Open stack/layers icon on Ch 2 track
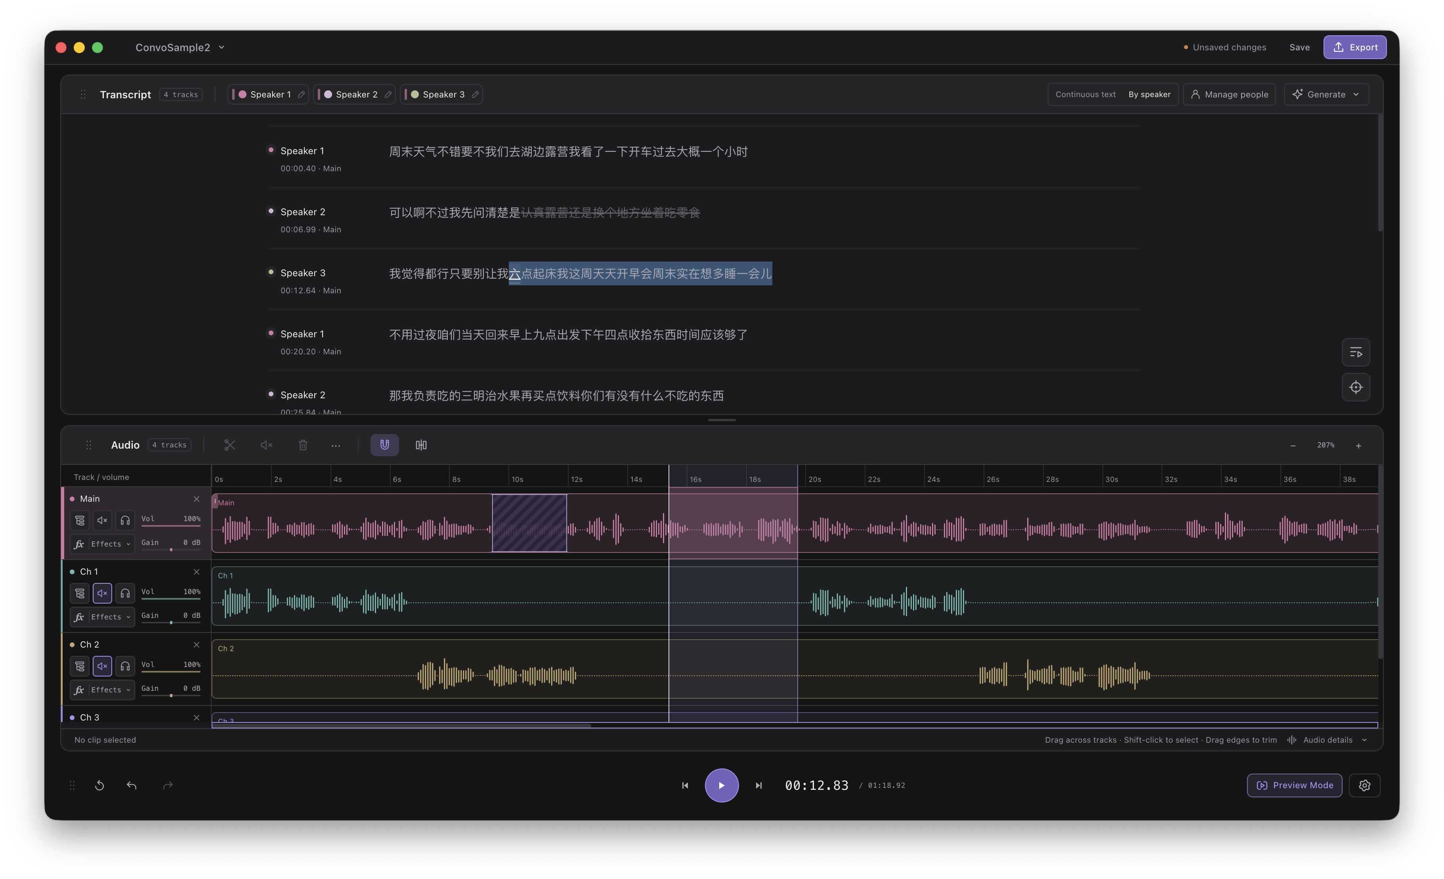The width and height of the screenshot is (1444, 879). (80, 666)
